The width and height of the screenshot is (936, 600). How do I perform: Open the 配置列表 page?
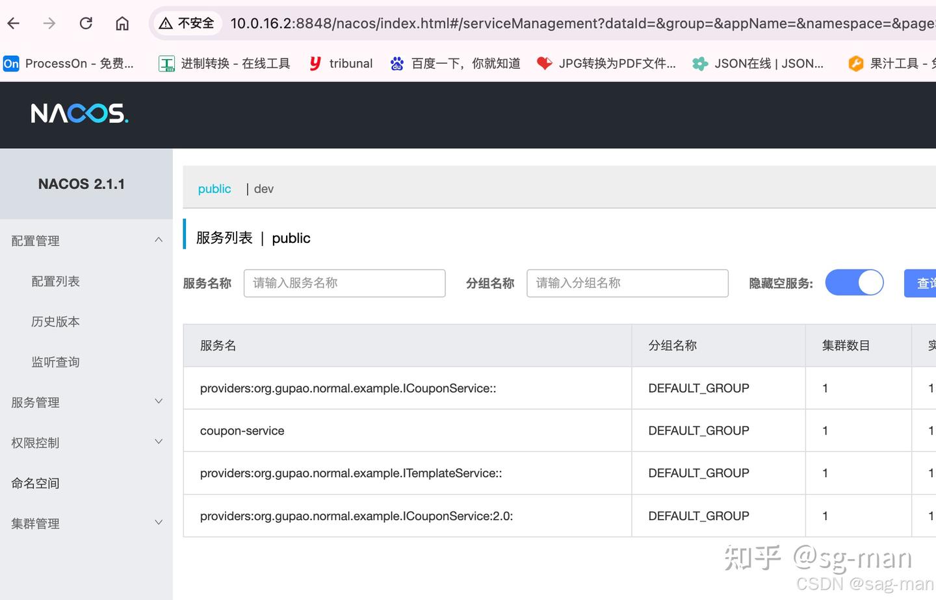(x=55, y=281)
